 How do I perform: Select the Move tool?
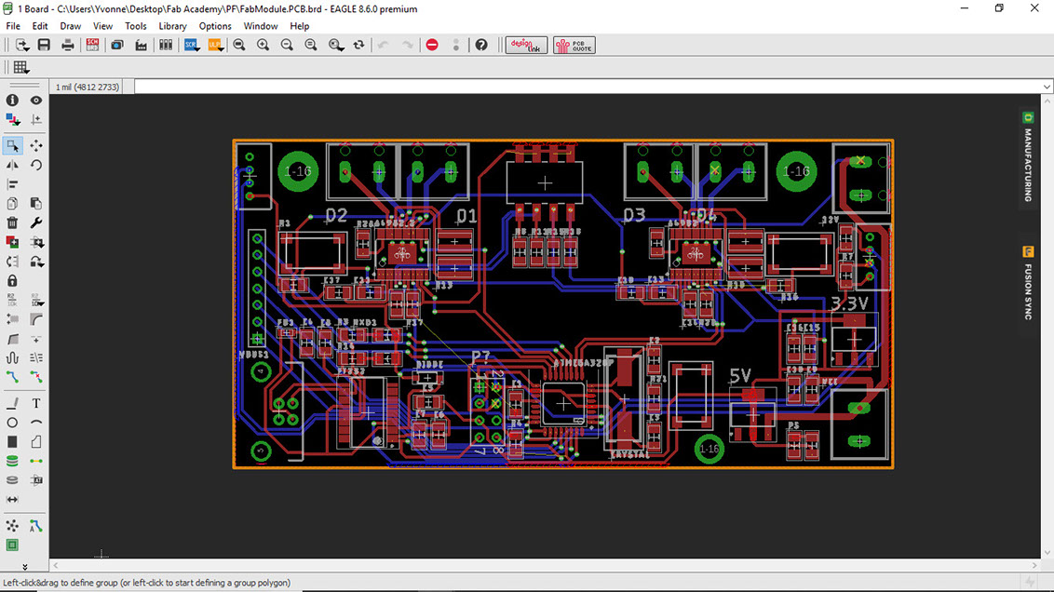36,145
